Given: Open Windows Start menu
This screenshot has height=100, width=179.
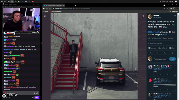Looking at the screenshot, I should click(2, 1).
